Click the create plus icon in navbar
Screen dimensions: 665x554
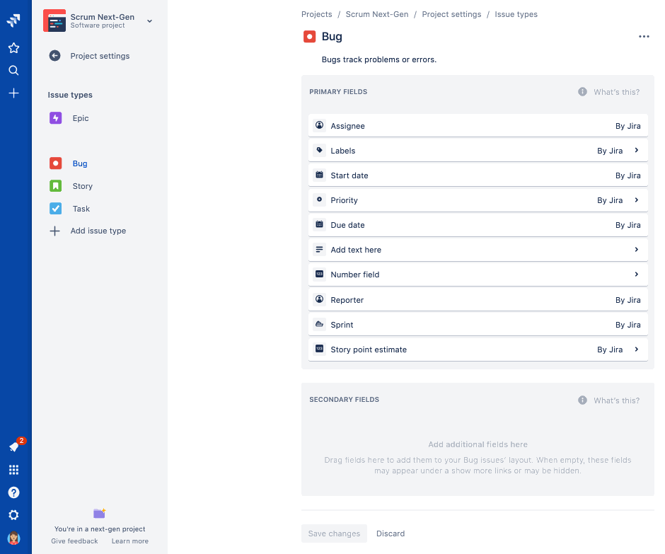[x=13, y=93]
